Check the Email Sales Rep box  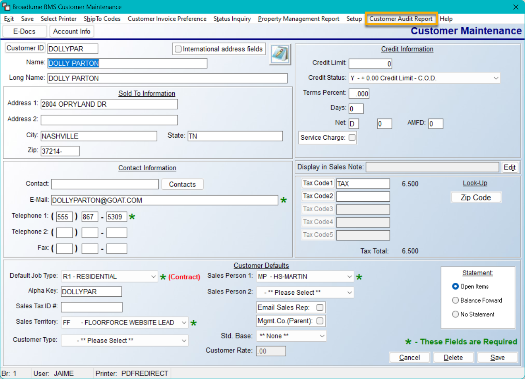pos(320,307)
